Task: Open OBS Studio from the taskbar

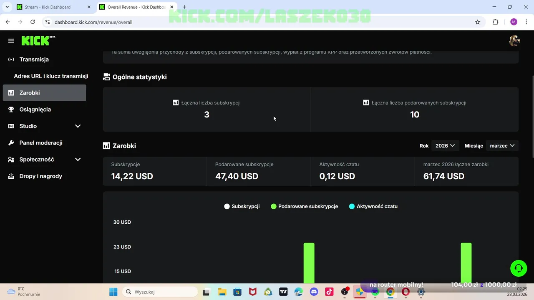Action: tap(345, 292)
